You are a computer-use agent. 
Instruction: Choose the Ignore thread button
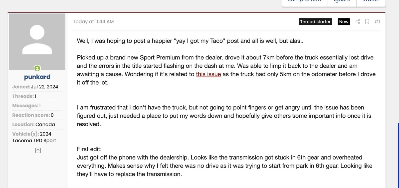click(x=342, y=1)
